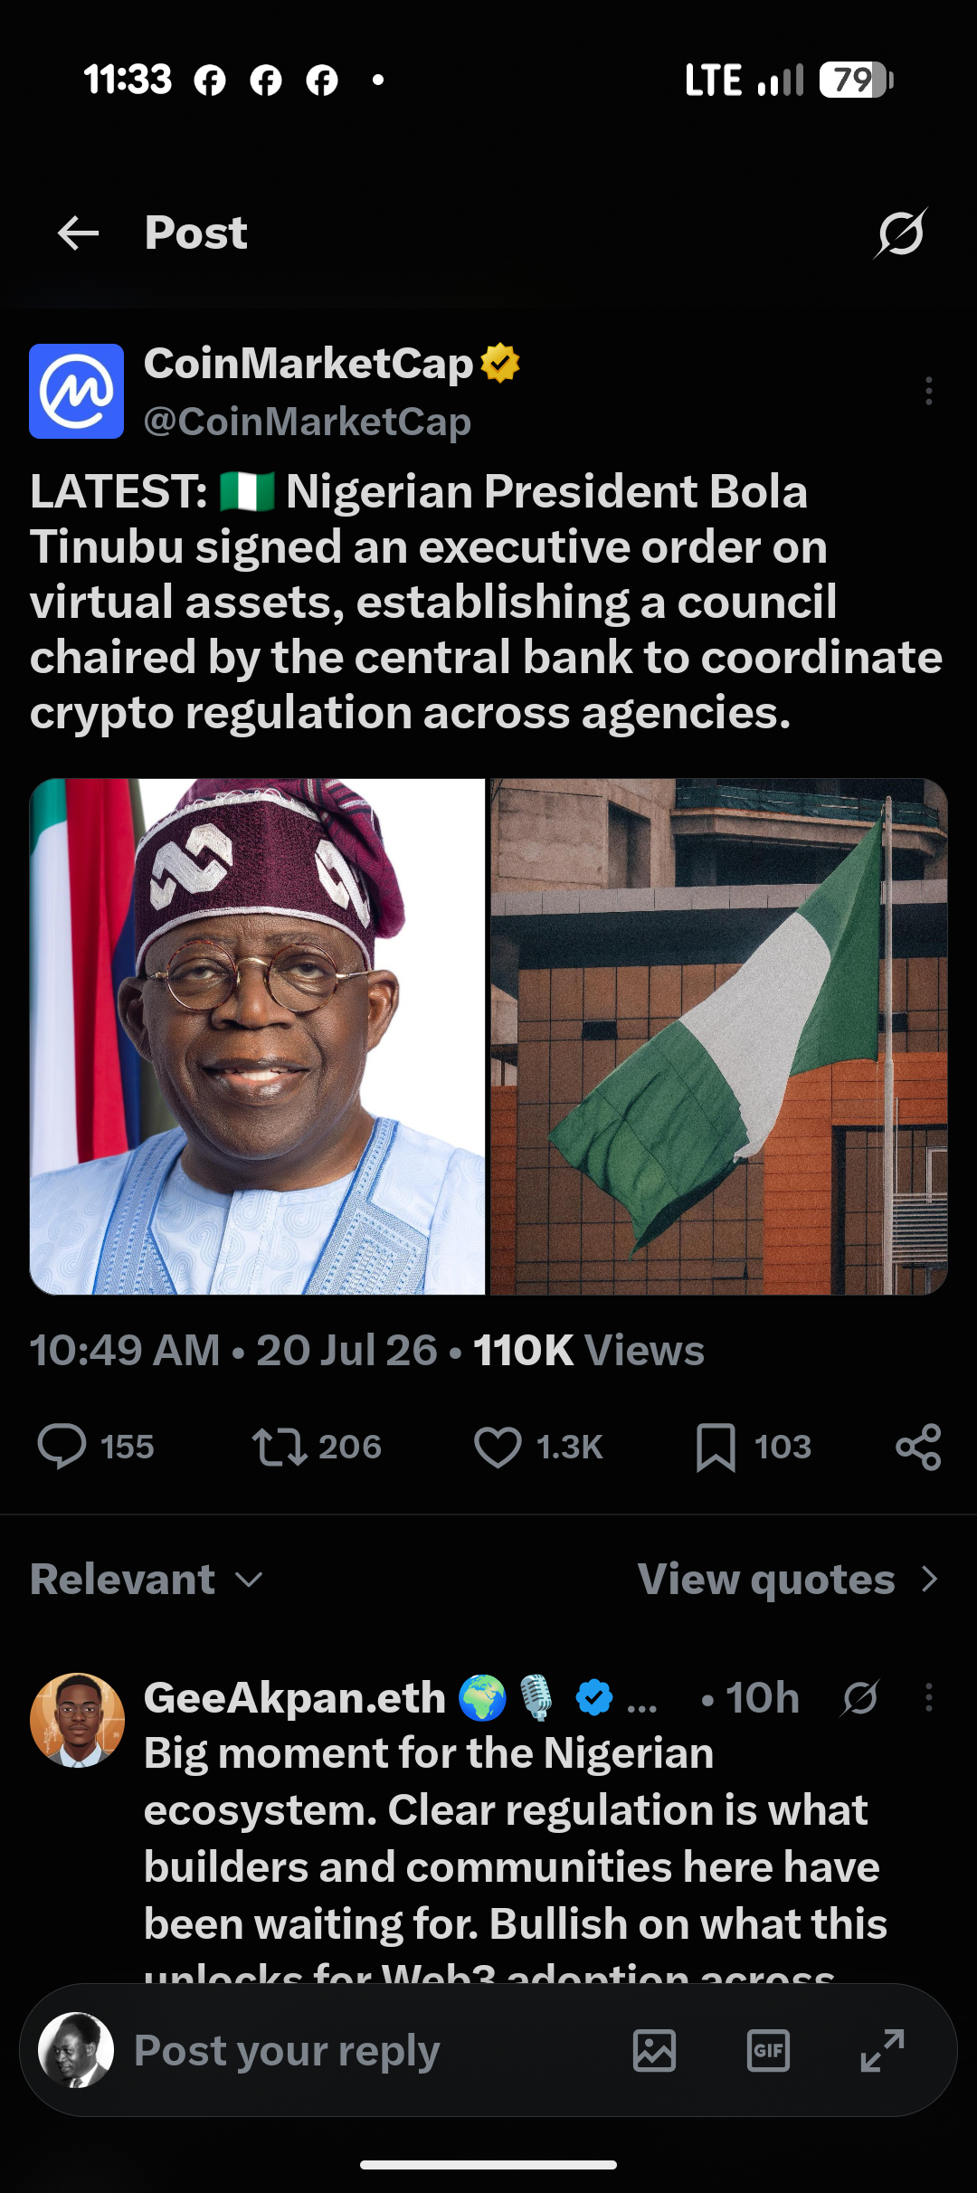Tap the Grok icon on GeeAkpan.eth reply
Viewport: 977px width, 2193px height.
point(860,1698)
